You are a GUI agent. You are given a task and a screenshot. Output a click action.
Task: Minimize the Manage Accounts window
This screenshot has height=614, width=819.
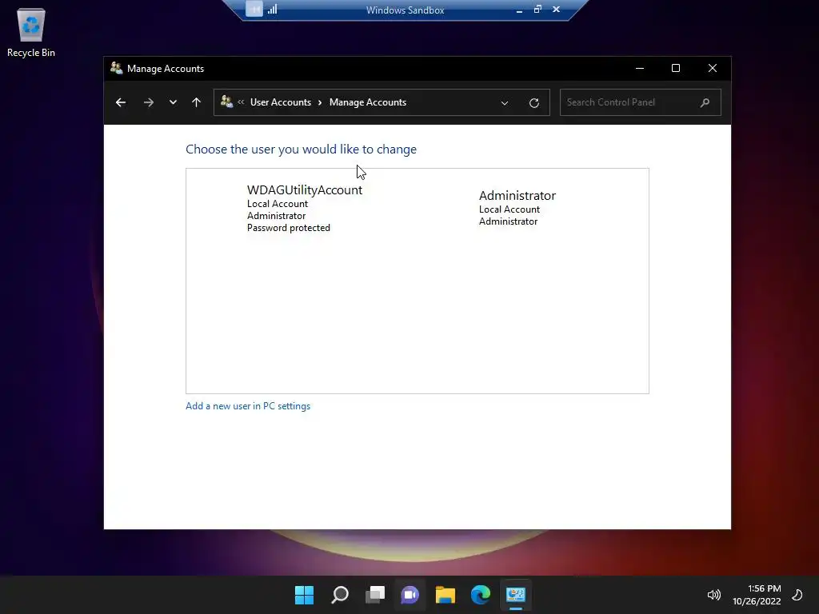pos(639,69)
